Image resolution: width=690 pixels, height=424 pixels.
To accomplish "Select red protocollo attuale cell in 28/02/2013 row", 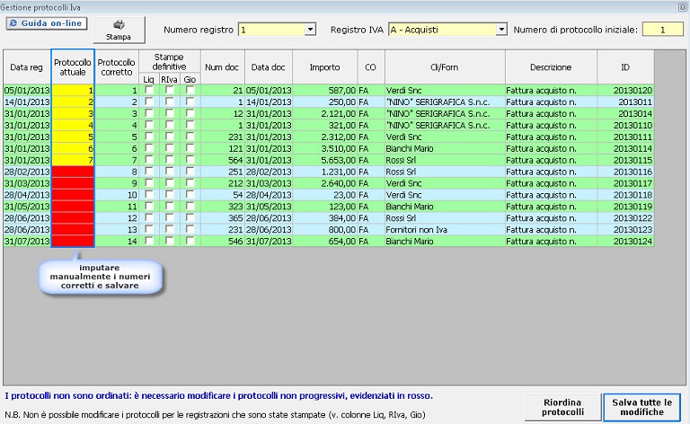I will [73, 172].
